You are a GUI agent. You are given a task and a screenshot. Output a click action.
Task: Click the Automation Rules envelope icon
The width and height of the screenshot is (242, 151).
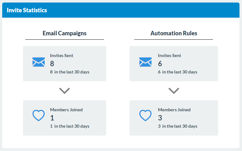145,62
